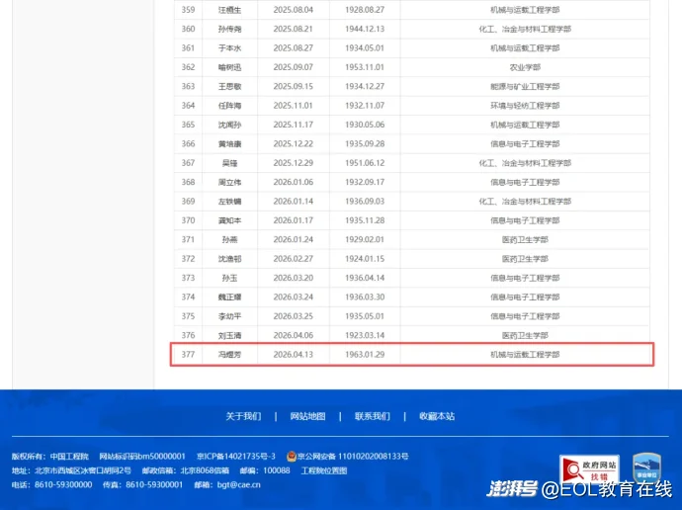Click the police badge icon beside 京公网安备
Screen dimensions: 682x510
tap(292, 457)
